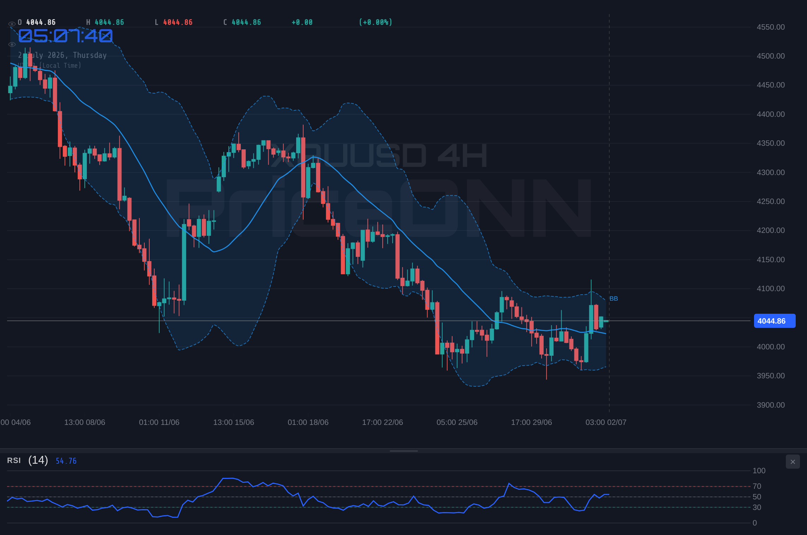Click the RSI reading 54.76
Image resolution: width=807 pixels, height=535 pixels.
click(66, 461)
